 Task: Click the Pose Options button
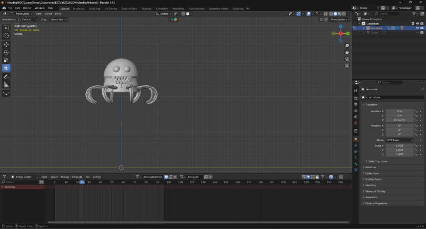pyautogui.click(x=339, y=20)
